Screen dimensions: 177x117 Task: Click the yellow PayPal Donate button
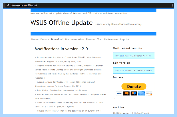pos(134,86)
